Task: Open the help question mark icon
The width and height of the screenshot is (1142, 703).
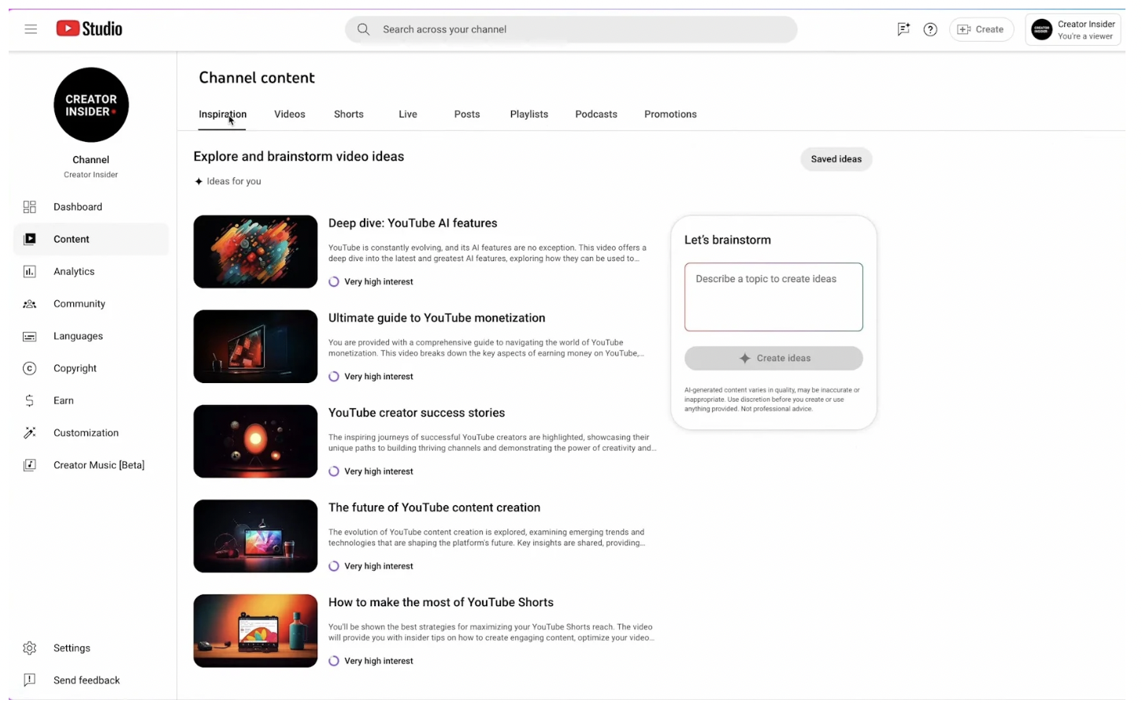Action: (930, 29)
